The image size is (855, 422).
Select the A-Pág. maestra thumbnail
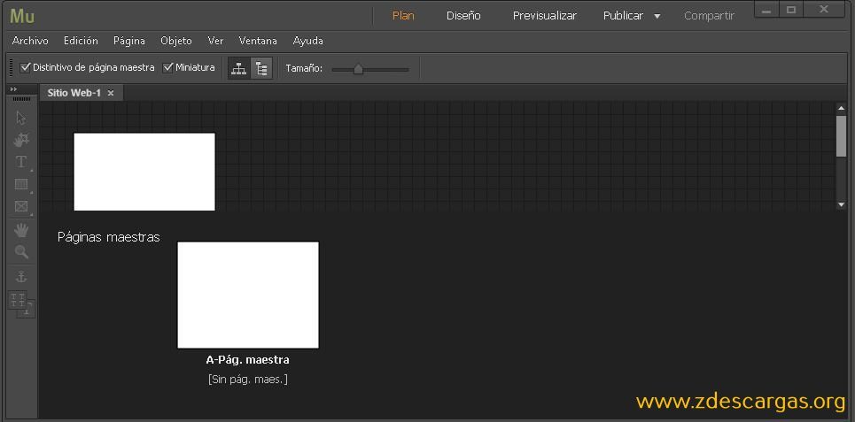(x=248, y=295)
